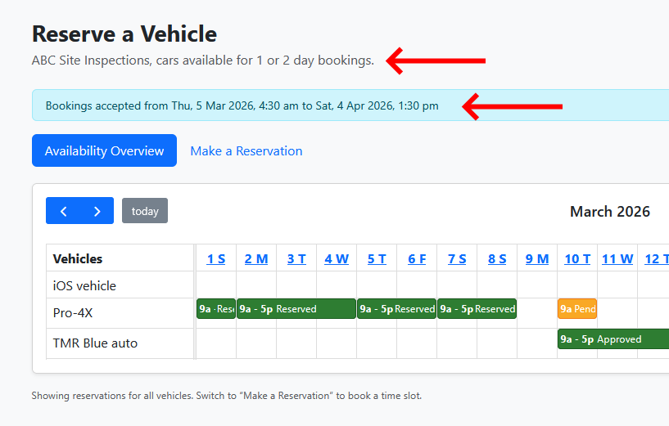This screenshot has height=426, width=669.
Task: Open Pro-4X reservation starting on 5 T
Action: [x=396, y=309]
